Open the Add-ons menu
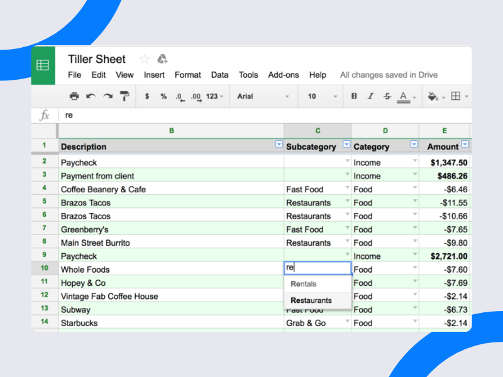The image size is (503, 377). pyautogui.click(x=284, y=75)
